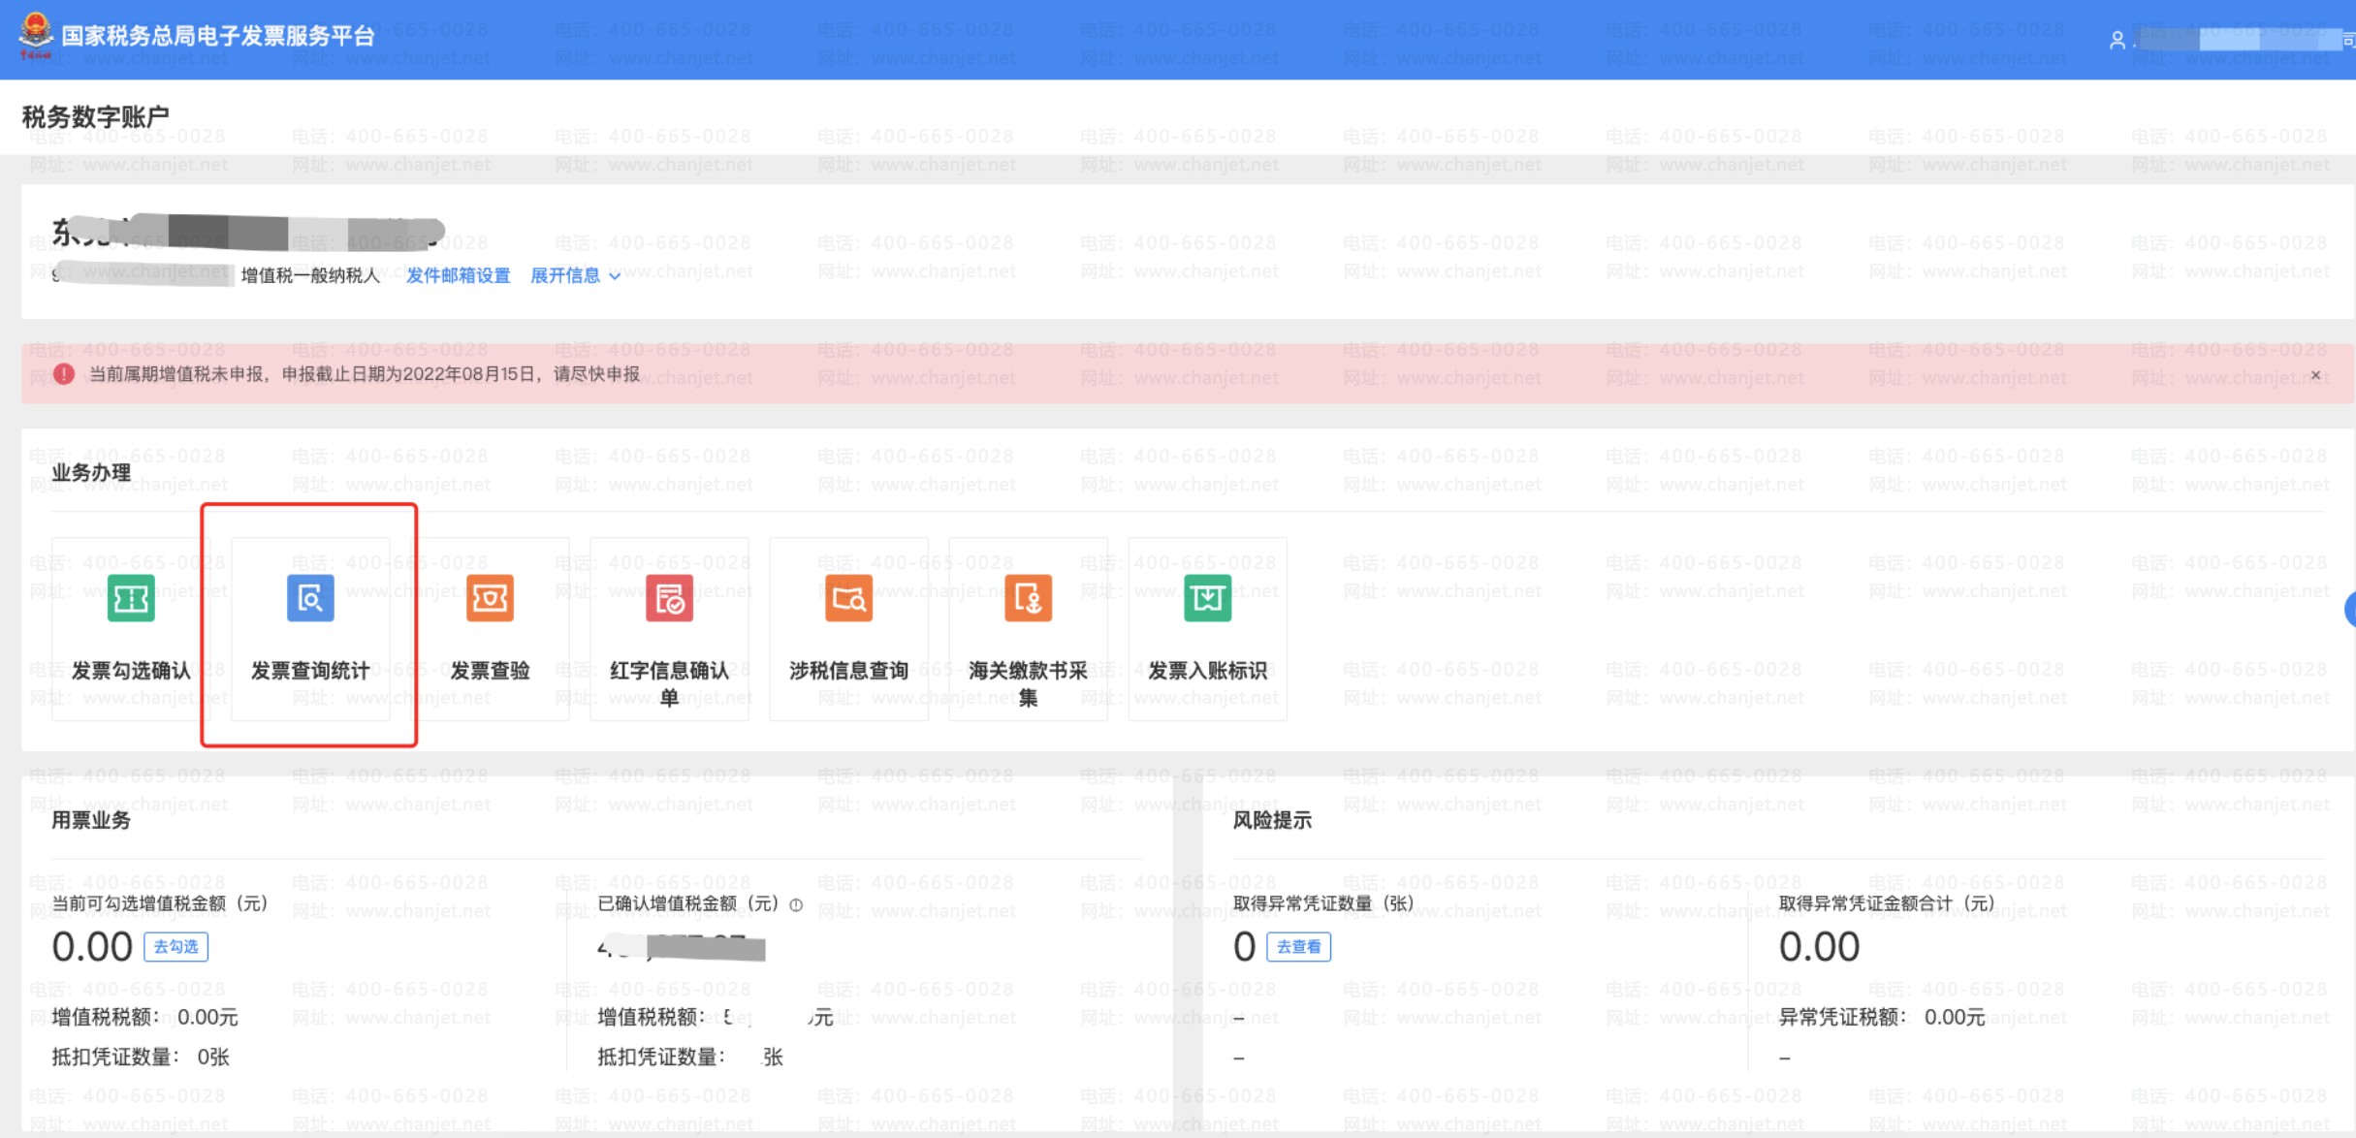Screen dimensions: 2356x1138
Task: Click the 发票查询统计 blue search icon
Action: (x=310, y=598)
